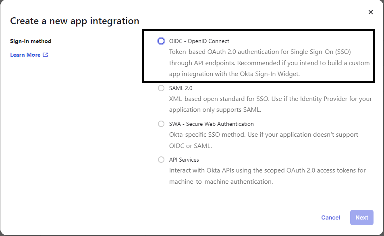The width and height of the screenshot is (384, 236).
Task: Choose the SAML 2.0 radio button
Action: pos(161,88)
